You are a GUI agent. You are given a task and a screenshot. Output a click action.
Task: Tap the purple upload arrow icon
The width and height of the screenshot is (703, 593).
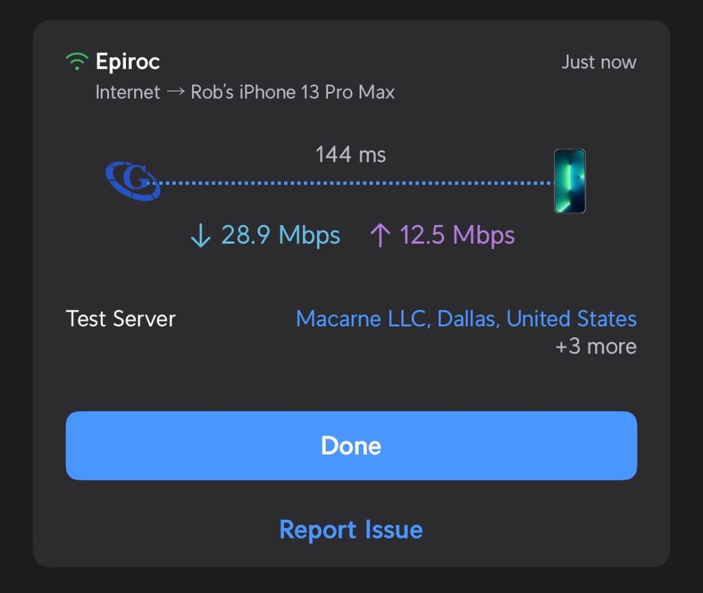(380, 236)
